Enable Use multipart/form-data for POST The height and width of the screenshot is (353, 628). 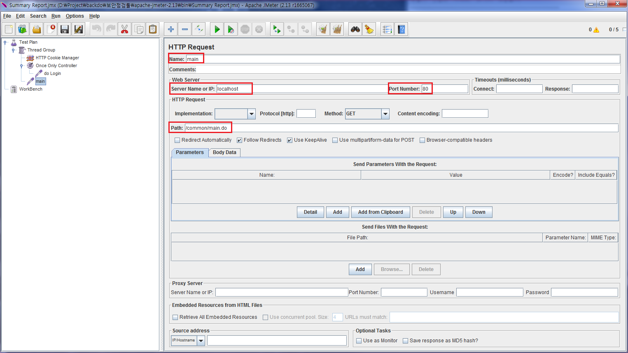point(335,140)
